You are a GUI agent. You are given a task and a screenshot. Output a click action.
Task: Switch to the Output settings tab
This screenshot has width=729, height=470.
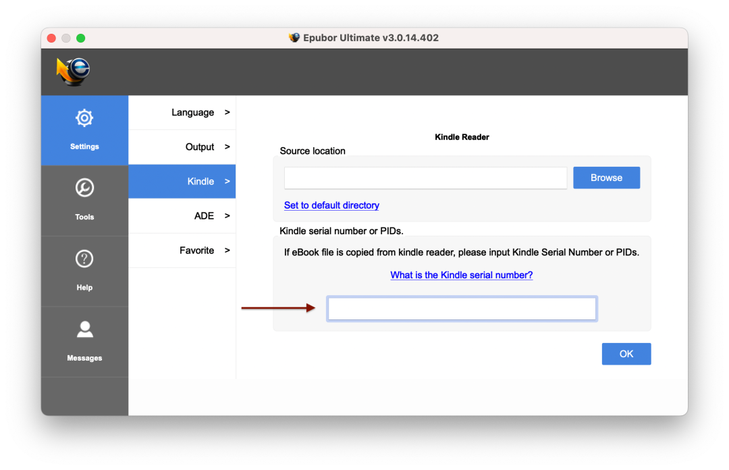coord(182,147)
